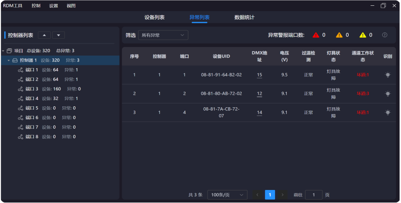Click the red alarm triangle icon
The height and width of the screenshot is (203, 401).
(316, 35)
